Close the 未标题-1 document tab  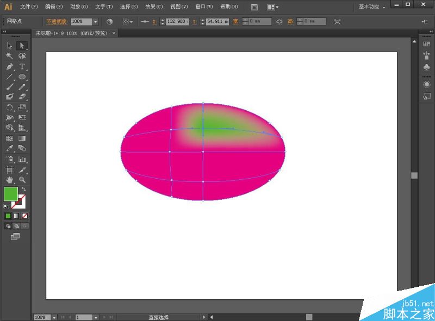point(114,33)
